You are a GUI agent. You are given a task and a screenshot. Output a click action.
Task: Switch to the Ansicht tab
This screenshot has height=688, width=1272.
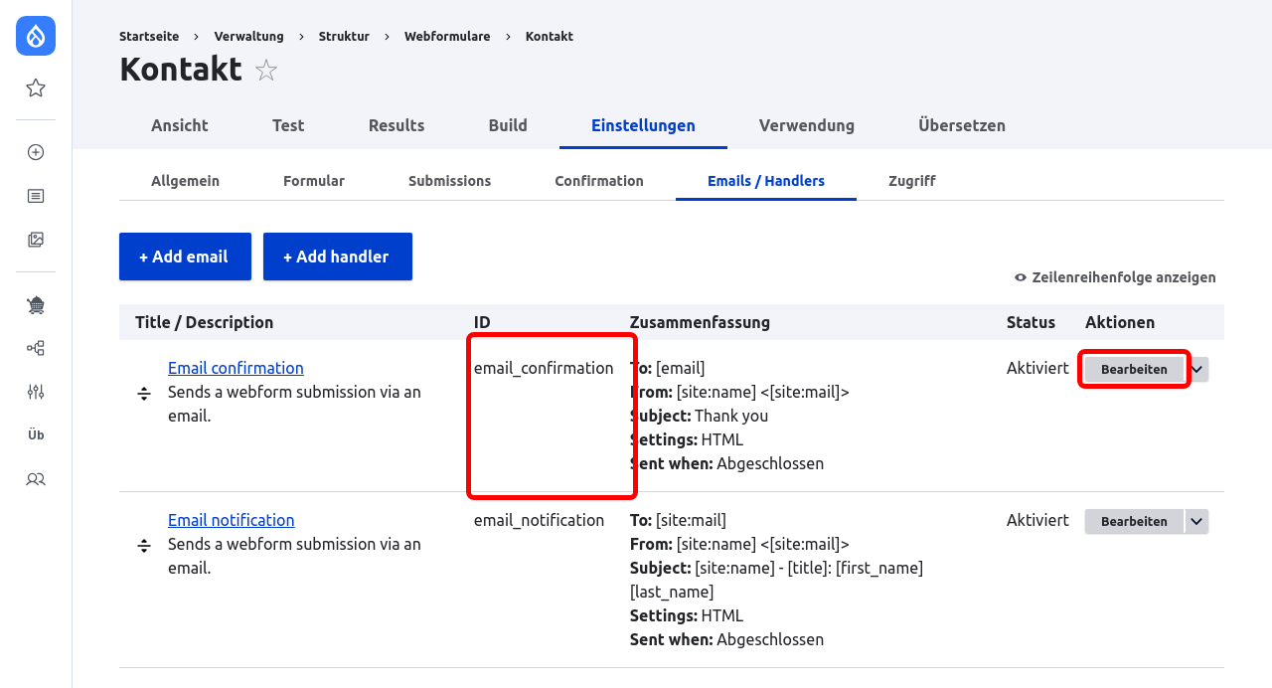point(180,125)
